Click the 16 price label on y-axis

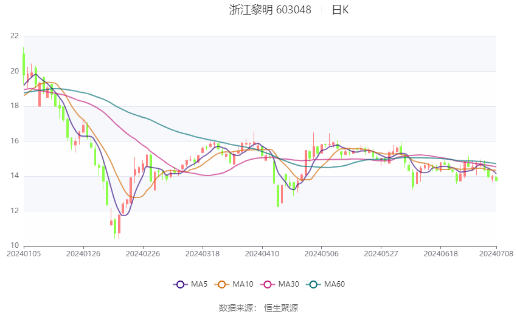tap(15, 141)
